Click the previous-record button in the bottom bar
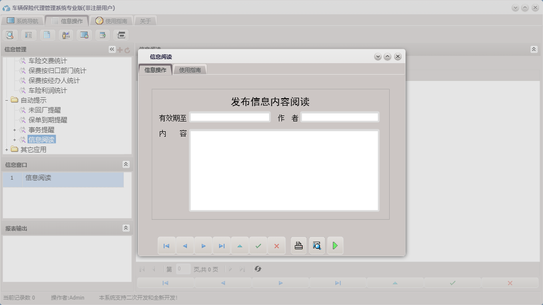 click(223, 283)
